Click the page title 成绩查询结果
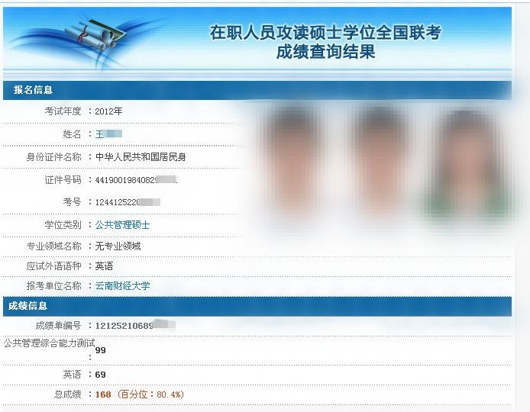Screen dimensions: 530x412 click(325, 52)
